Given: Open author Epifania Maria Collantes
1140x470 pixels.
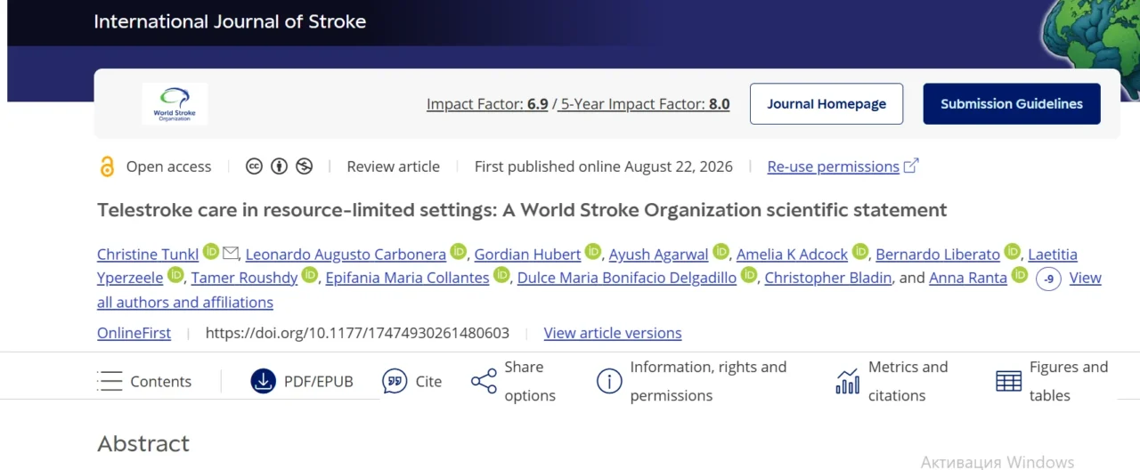Looking at the screenshot, I should coord(407,278).
